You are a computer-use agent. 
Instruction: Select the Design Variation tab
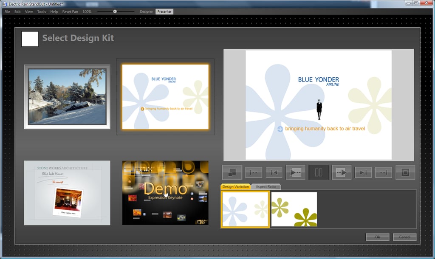[235, 187]
